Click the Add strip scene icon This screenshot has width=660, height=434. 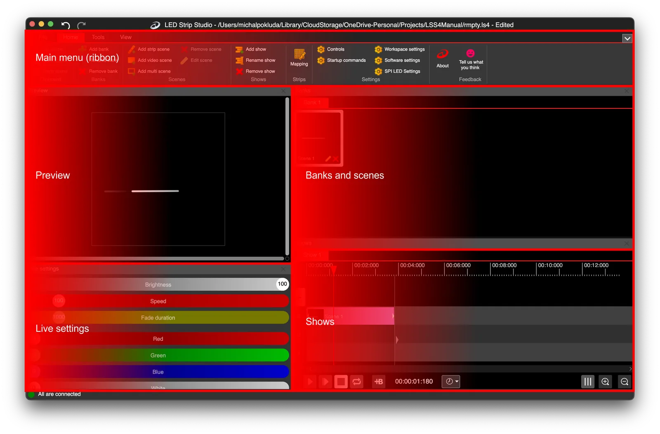[x=132, y=49]
